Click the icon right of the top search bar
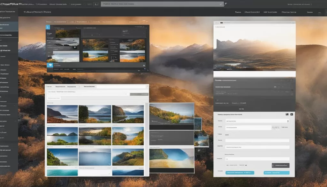This screenshot has height=187, width=327. (x=226, y=4)
